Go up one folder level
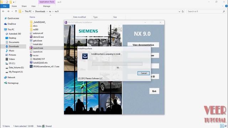Screen dimensions: 228x128 16,11
